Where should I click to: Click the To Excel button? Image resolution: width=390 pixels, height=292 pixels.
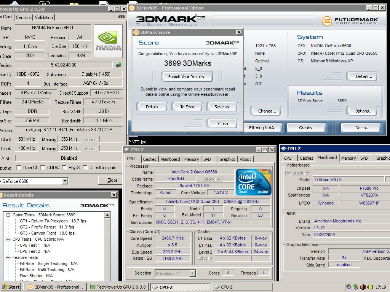187,107
